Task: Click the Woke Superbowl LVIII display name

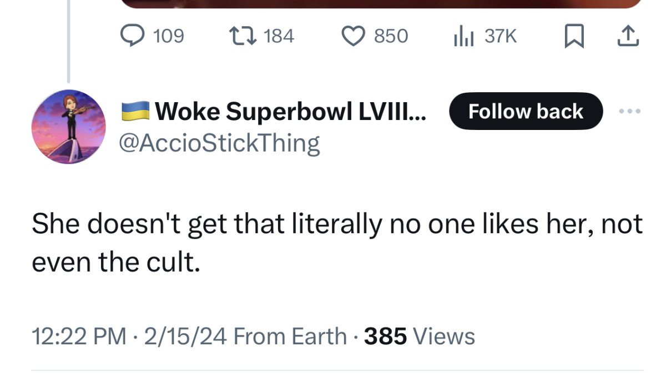Action: tap(291, 112)
